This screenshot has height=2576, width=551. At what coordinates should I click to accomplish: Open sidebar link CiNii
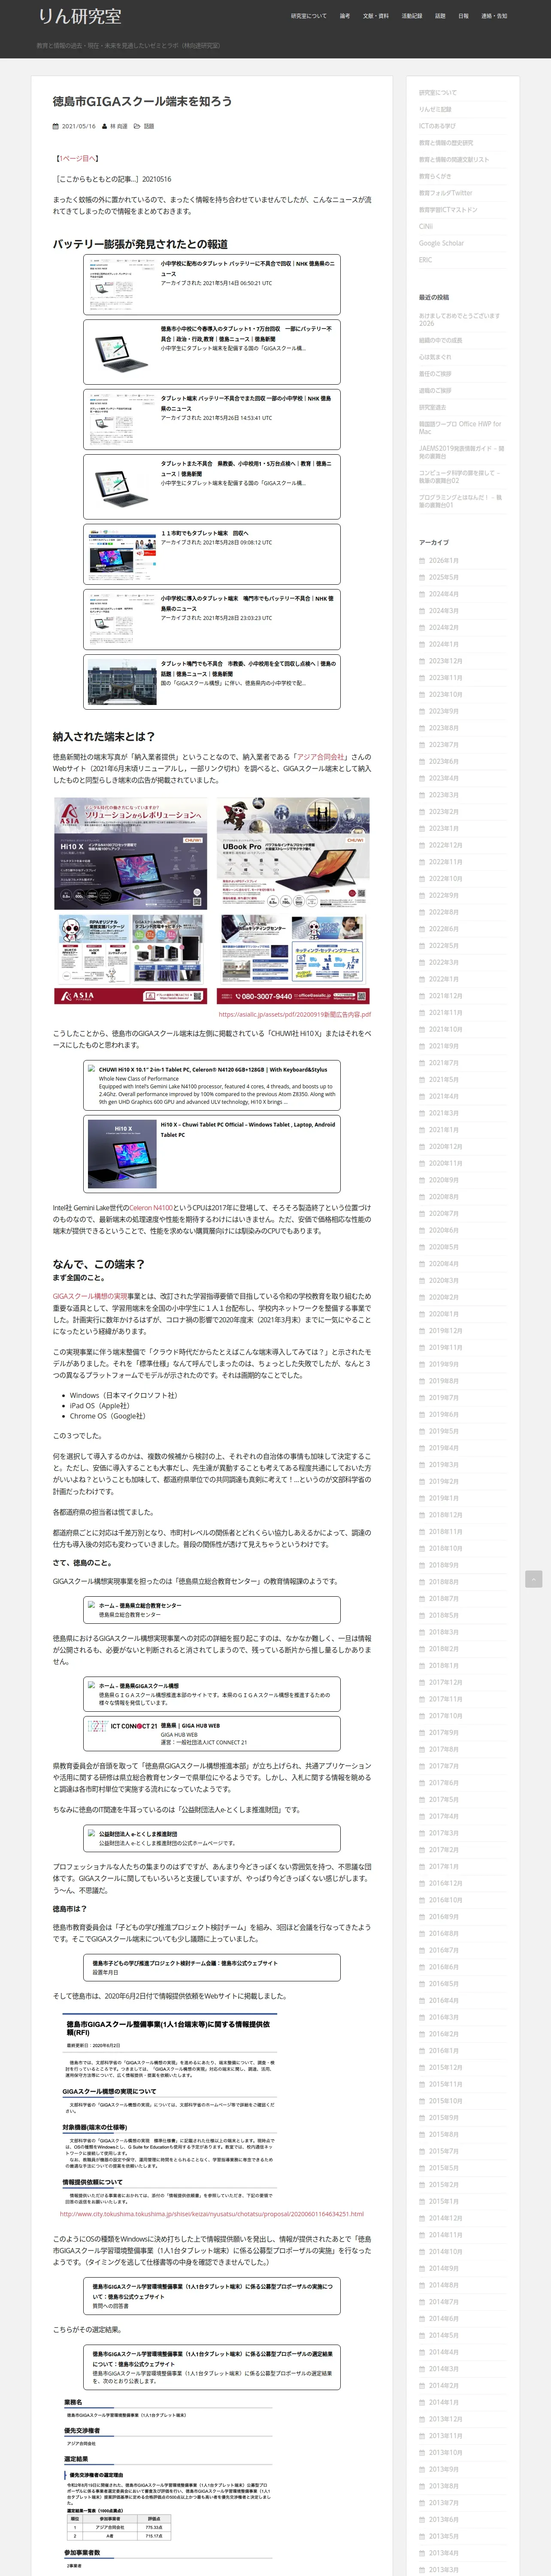tap(426, 226)
